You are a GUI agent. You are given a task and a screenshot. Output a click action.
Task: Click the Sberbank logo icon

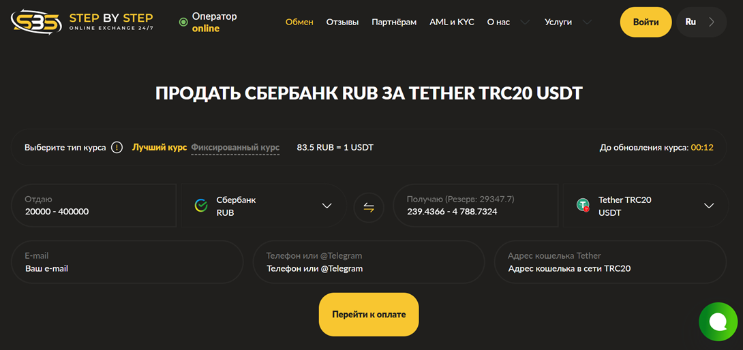coord(201,206)
